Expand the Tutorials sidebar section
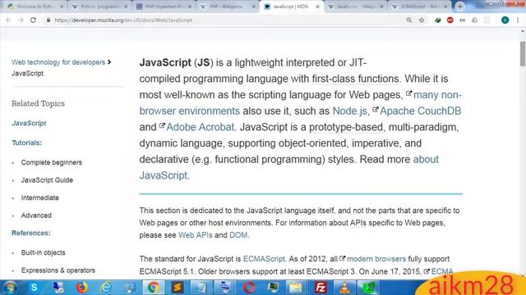This screenshot has height=295, width=526. [27, 143]
